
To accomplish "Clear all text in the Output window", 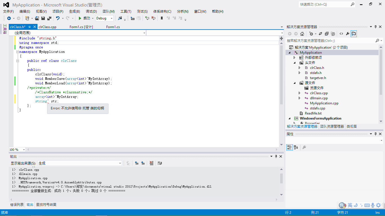I will [152, 163].
